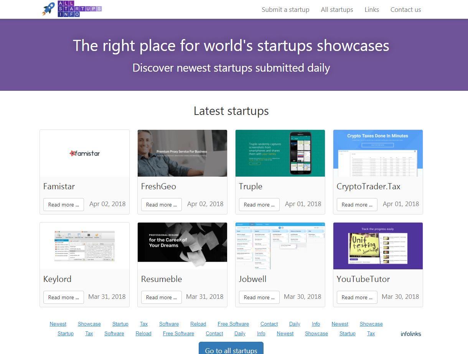Click the infolinks ad label
Screen dimensions: 468x354
click(411, 334)
